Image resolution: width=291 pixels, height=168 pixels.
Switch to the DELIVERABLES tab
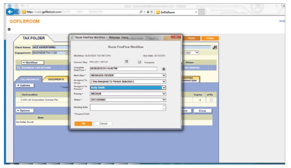coord(30,79)
